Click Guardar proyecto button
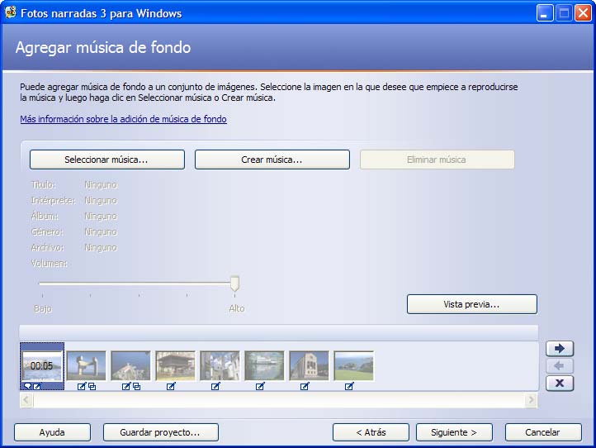Viewport: 596px width, 448px height. coord(160,432)
